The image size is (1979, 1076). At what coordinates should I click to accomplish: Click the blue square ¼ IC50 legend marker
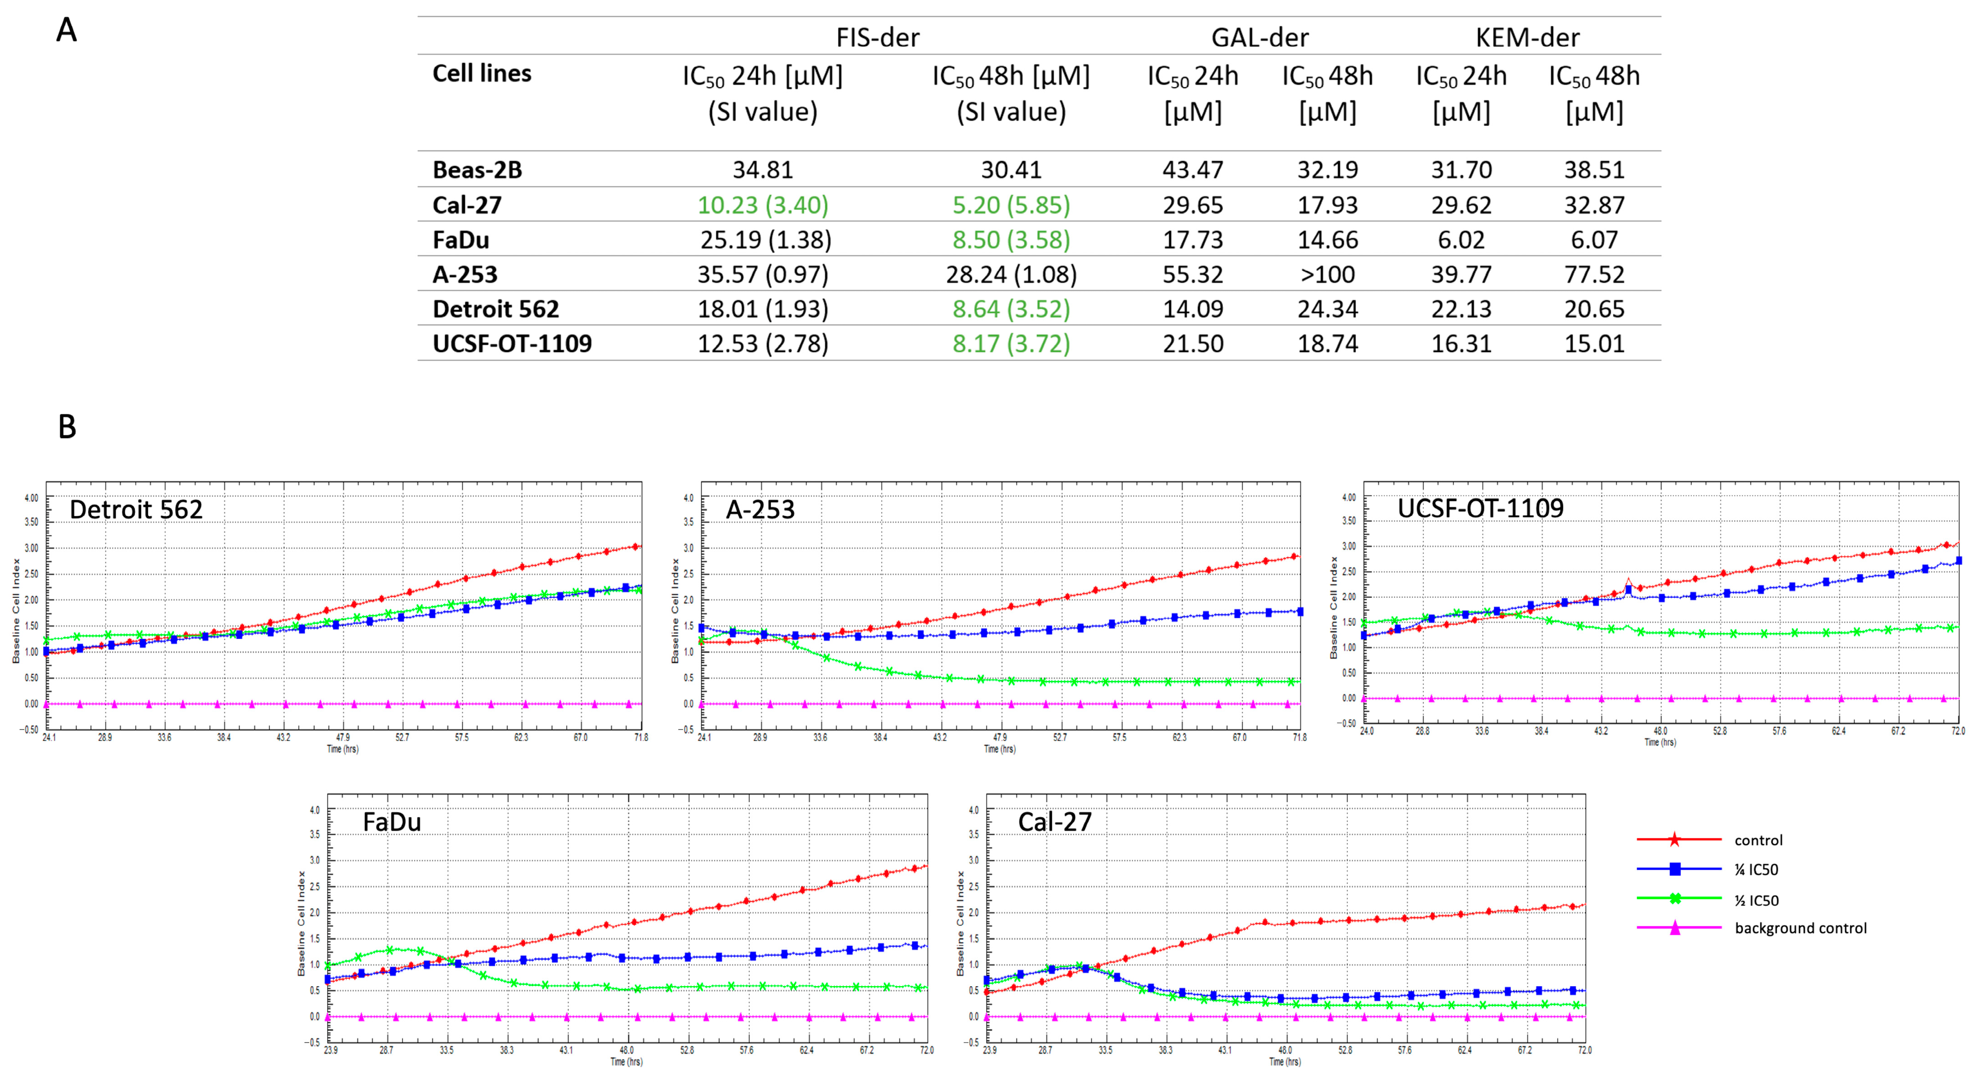click(1675, 869)
